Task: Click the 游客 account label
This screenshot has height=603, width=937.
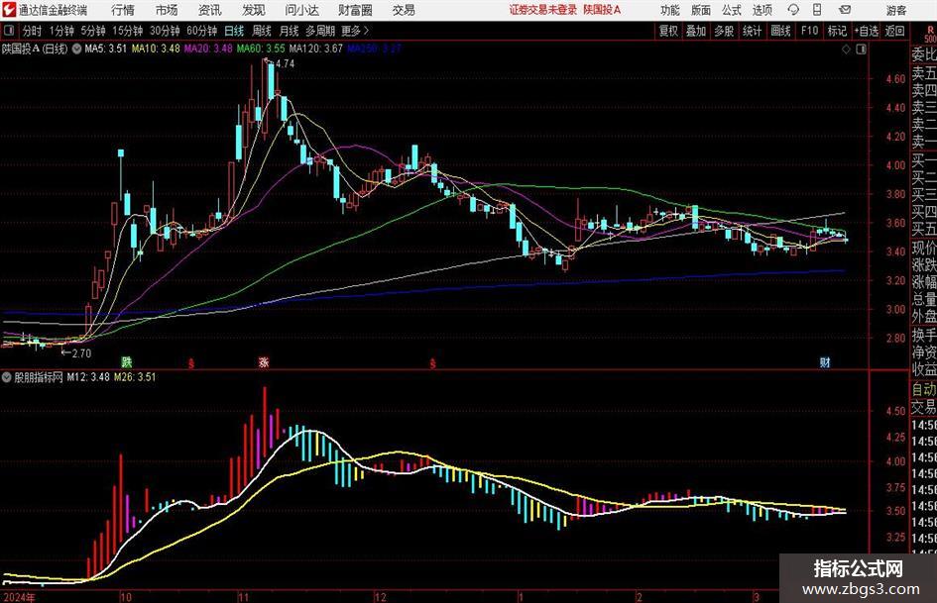Action: click(895, 10)
